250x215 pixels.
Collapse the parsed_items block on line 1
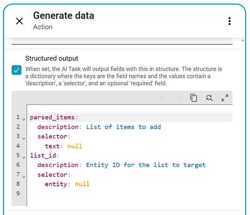coord(24,119)
